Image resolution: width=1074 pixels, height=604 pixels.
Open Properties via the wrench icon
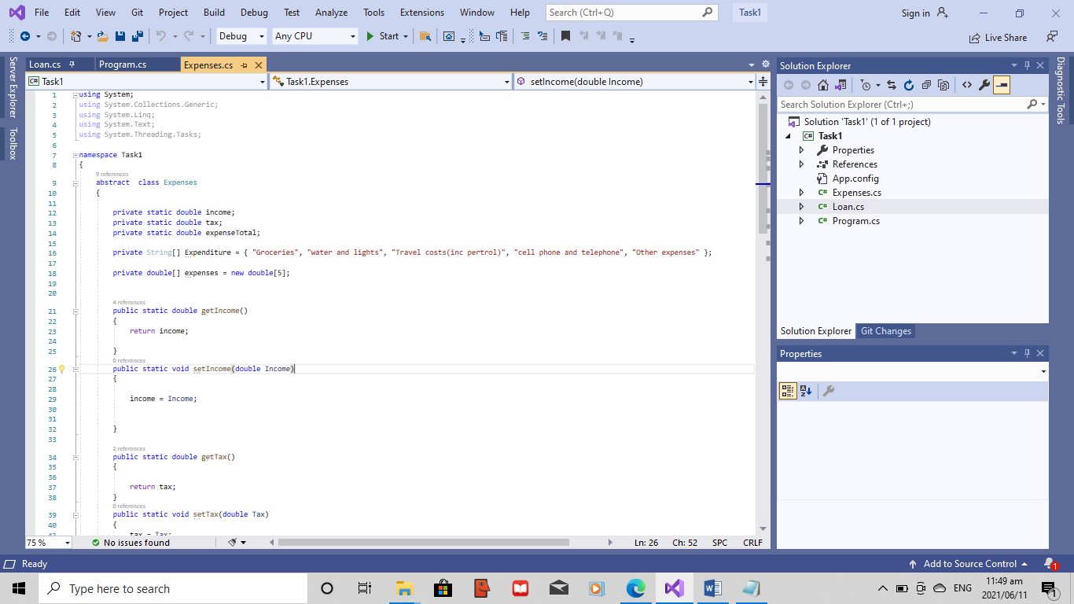point(984,84)
